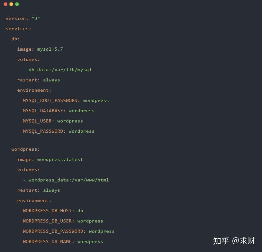Click the MYSQL_ROOT_PASSWORD line
This screenshot has height=252, width=262.
tap(66, 101)
